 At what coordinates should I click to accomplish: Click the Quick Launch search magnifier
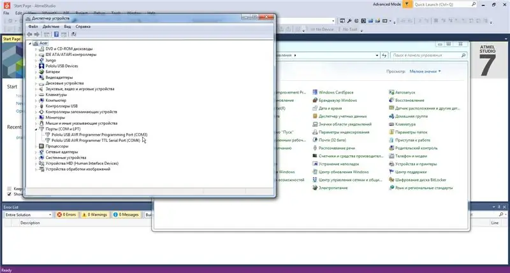474,4
